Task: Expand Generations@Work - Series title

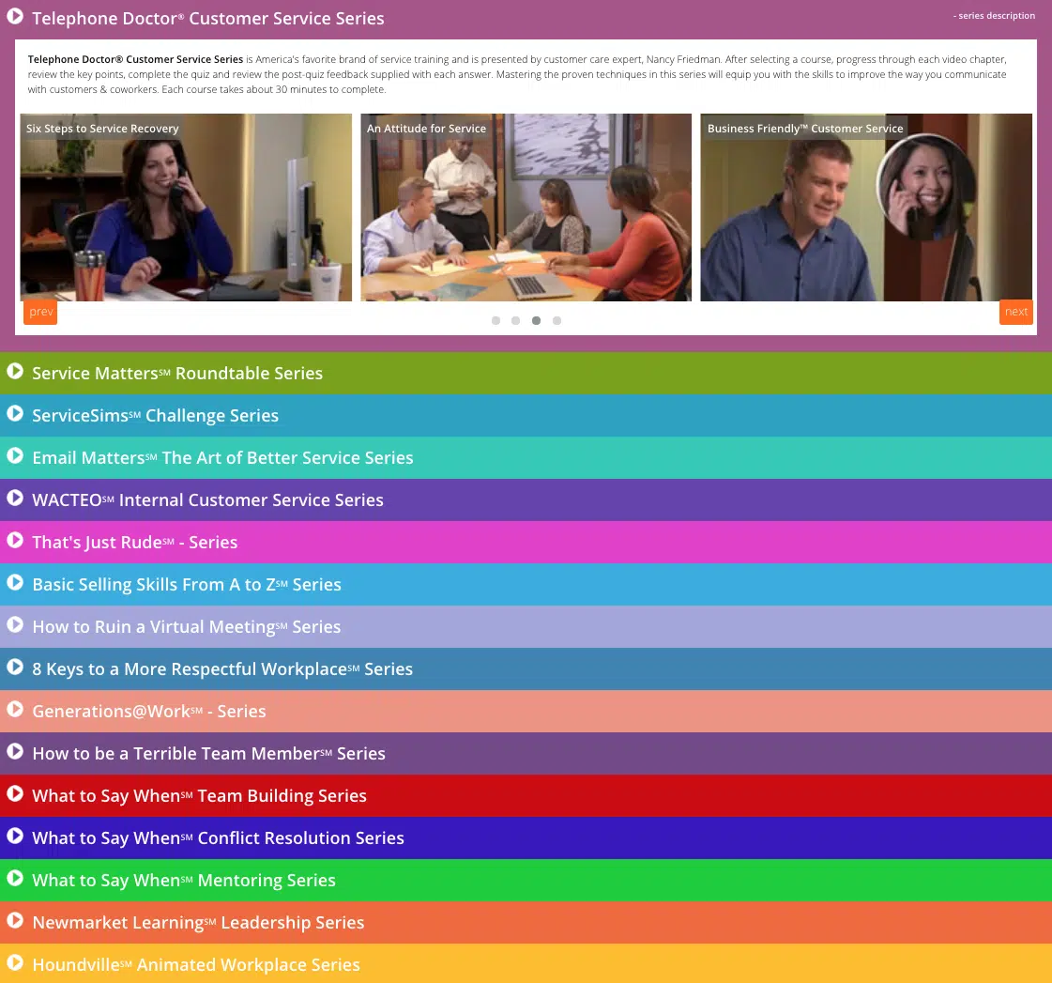Action: pos(149,712)
